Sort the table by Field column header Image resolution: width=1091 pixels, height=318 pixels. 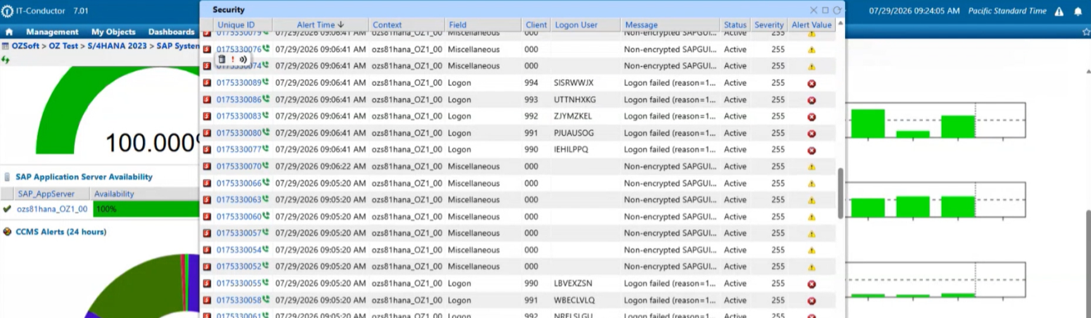[458, 25]
